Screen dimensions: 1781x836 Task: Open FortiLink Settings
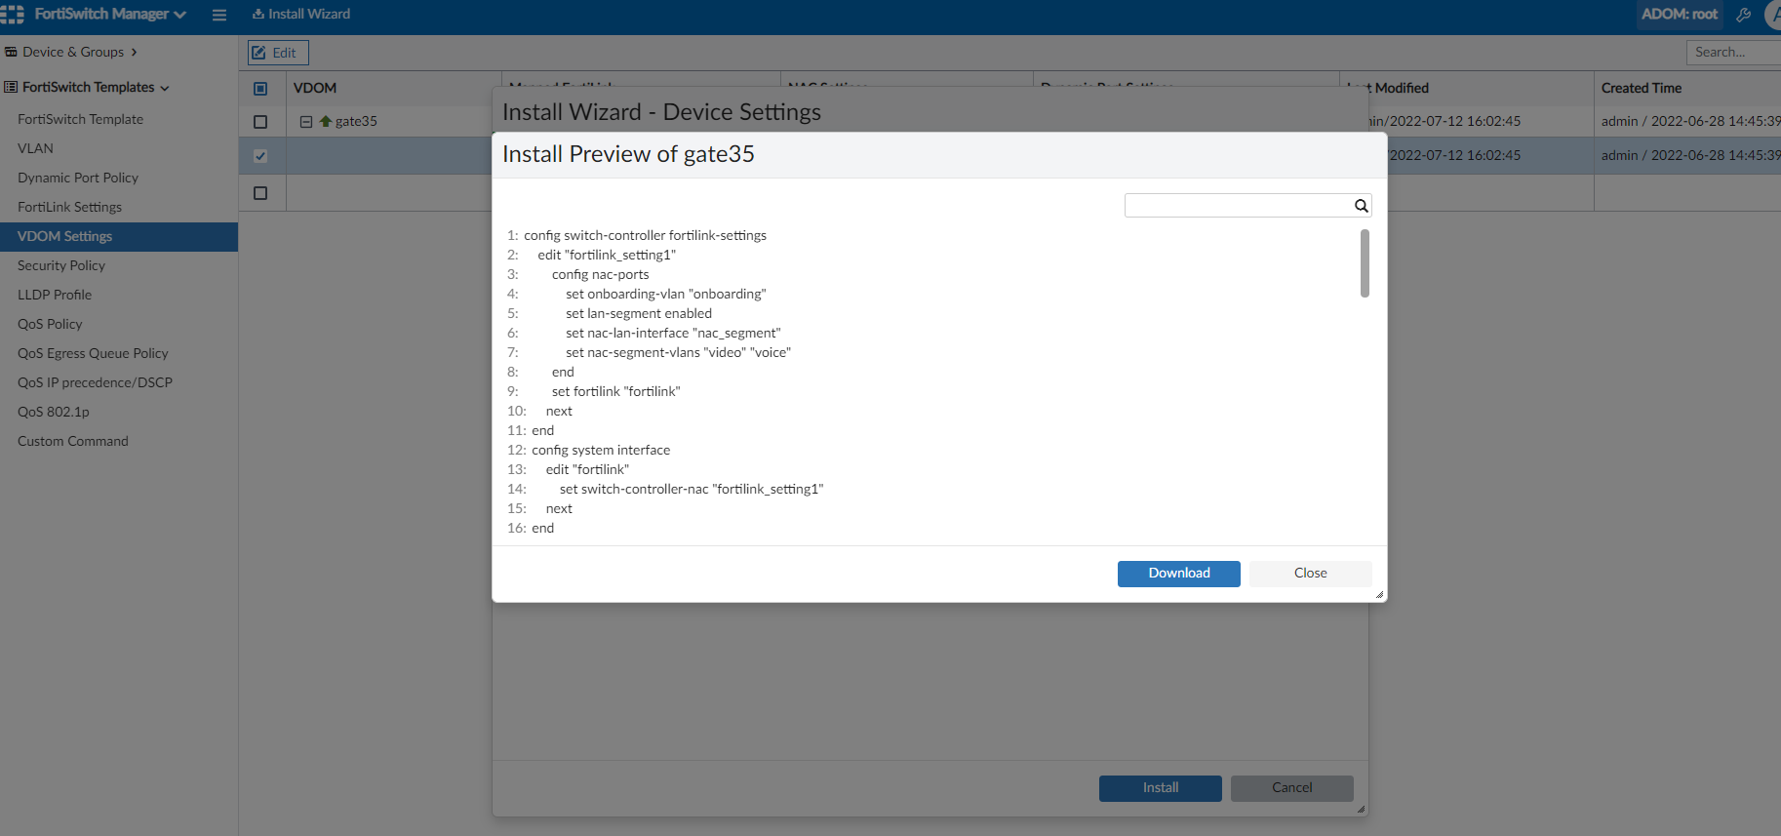[69, 207]
